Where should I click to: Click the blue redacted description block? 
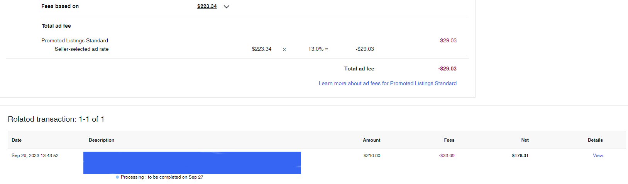(192, 163)
